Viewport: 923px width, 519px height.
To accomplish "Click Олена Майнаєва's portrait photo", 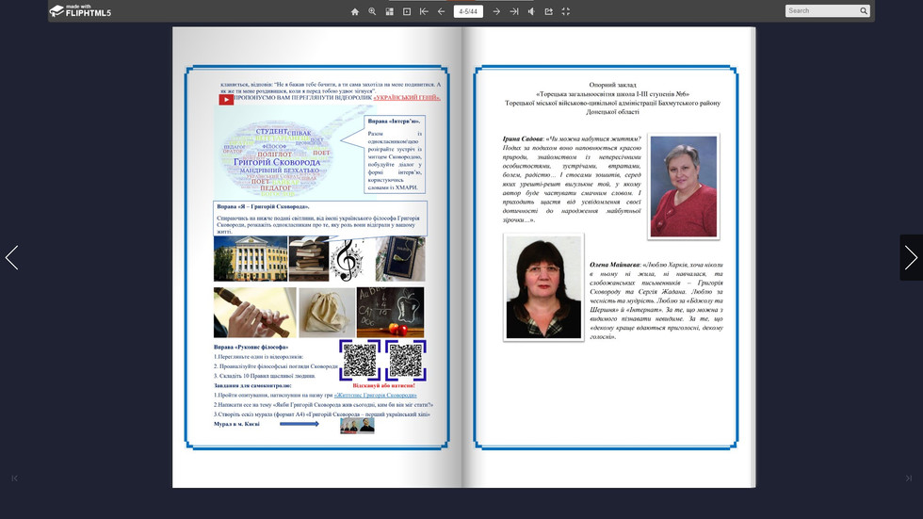I will (544, 287).
